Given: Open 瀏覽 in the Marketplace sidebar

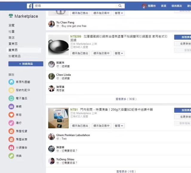Looking at the screenshot, I should tap(12, 25).
